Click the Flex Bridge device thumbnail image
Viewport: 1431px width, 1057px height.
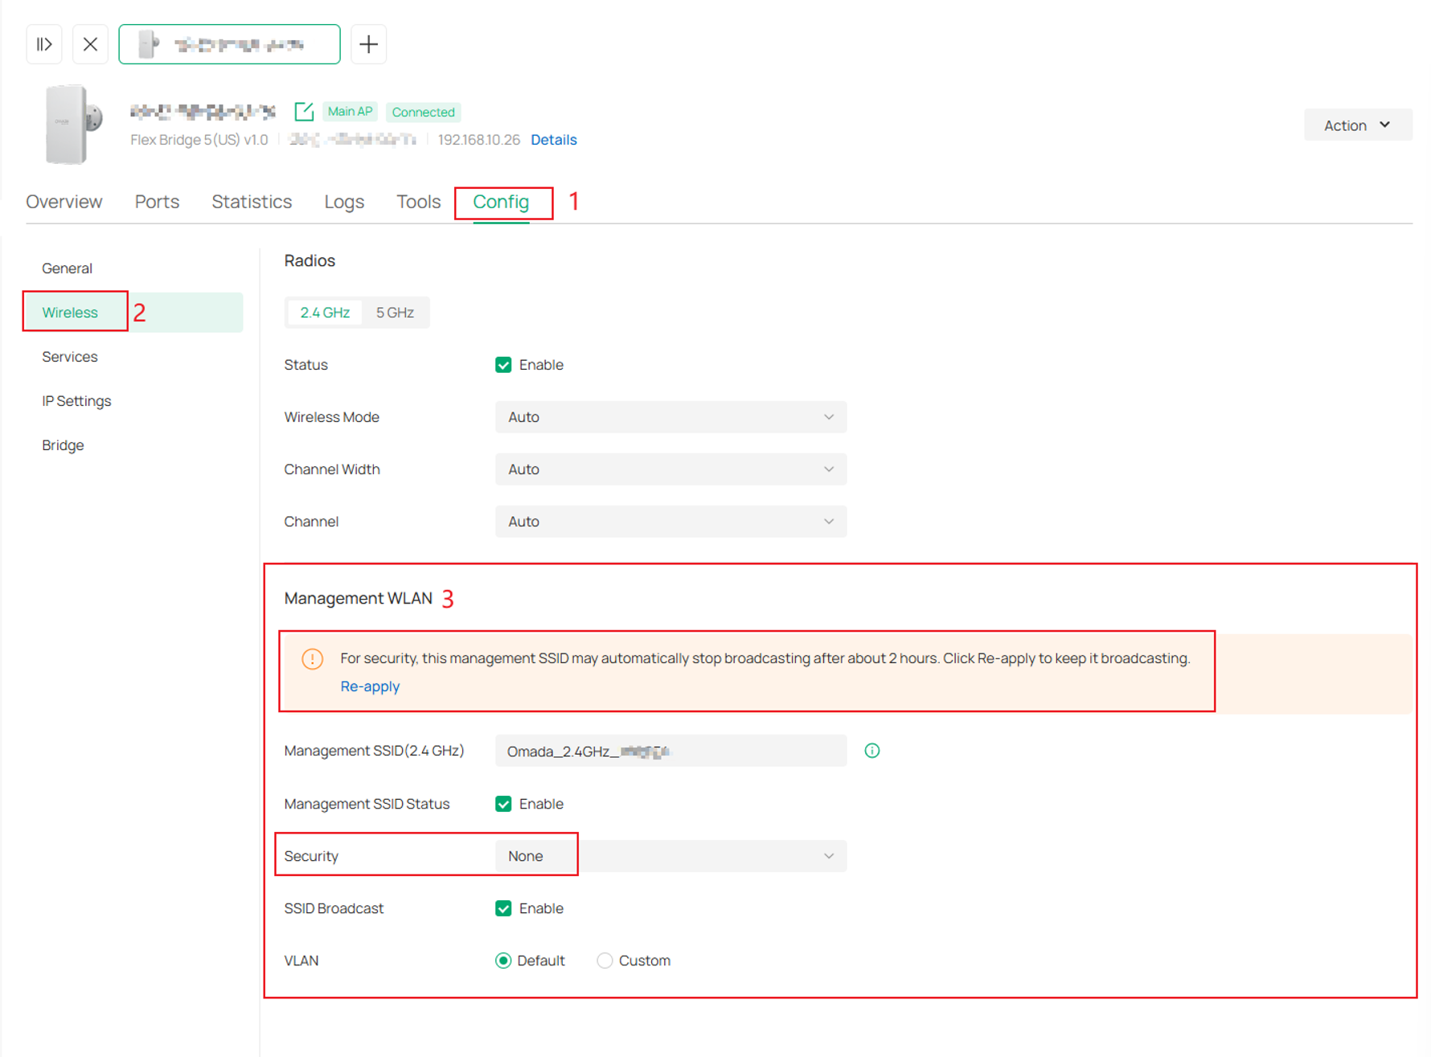74,125
